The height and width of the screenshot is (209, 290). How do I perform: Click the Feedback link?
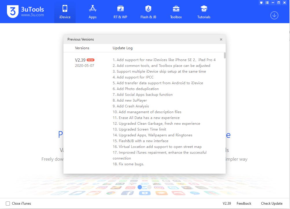click(244, 203)
